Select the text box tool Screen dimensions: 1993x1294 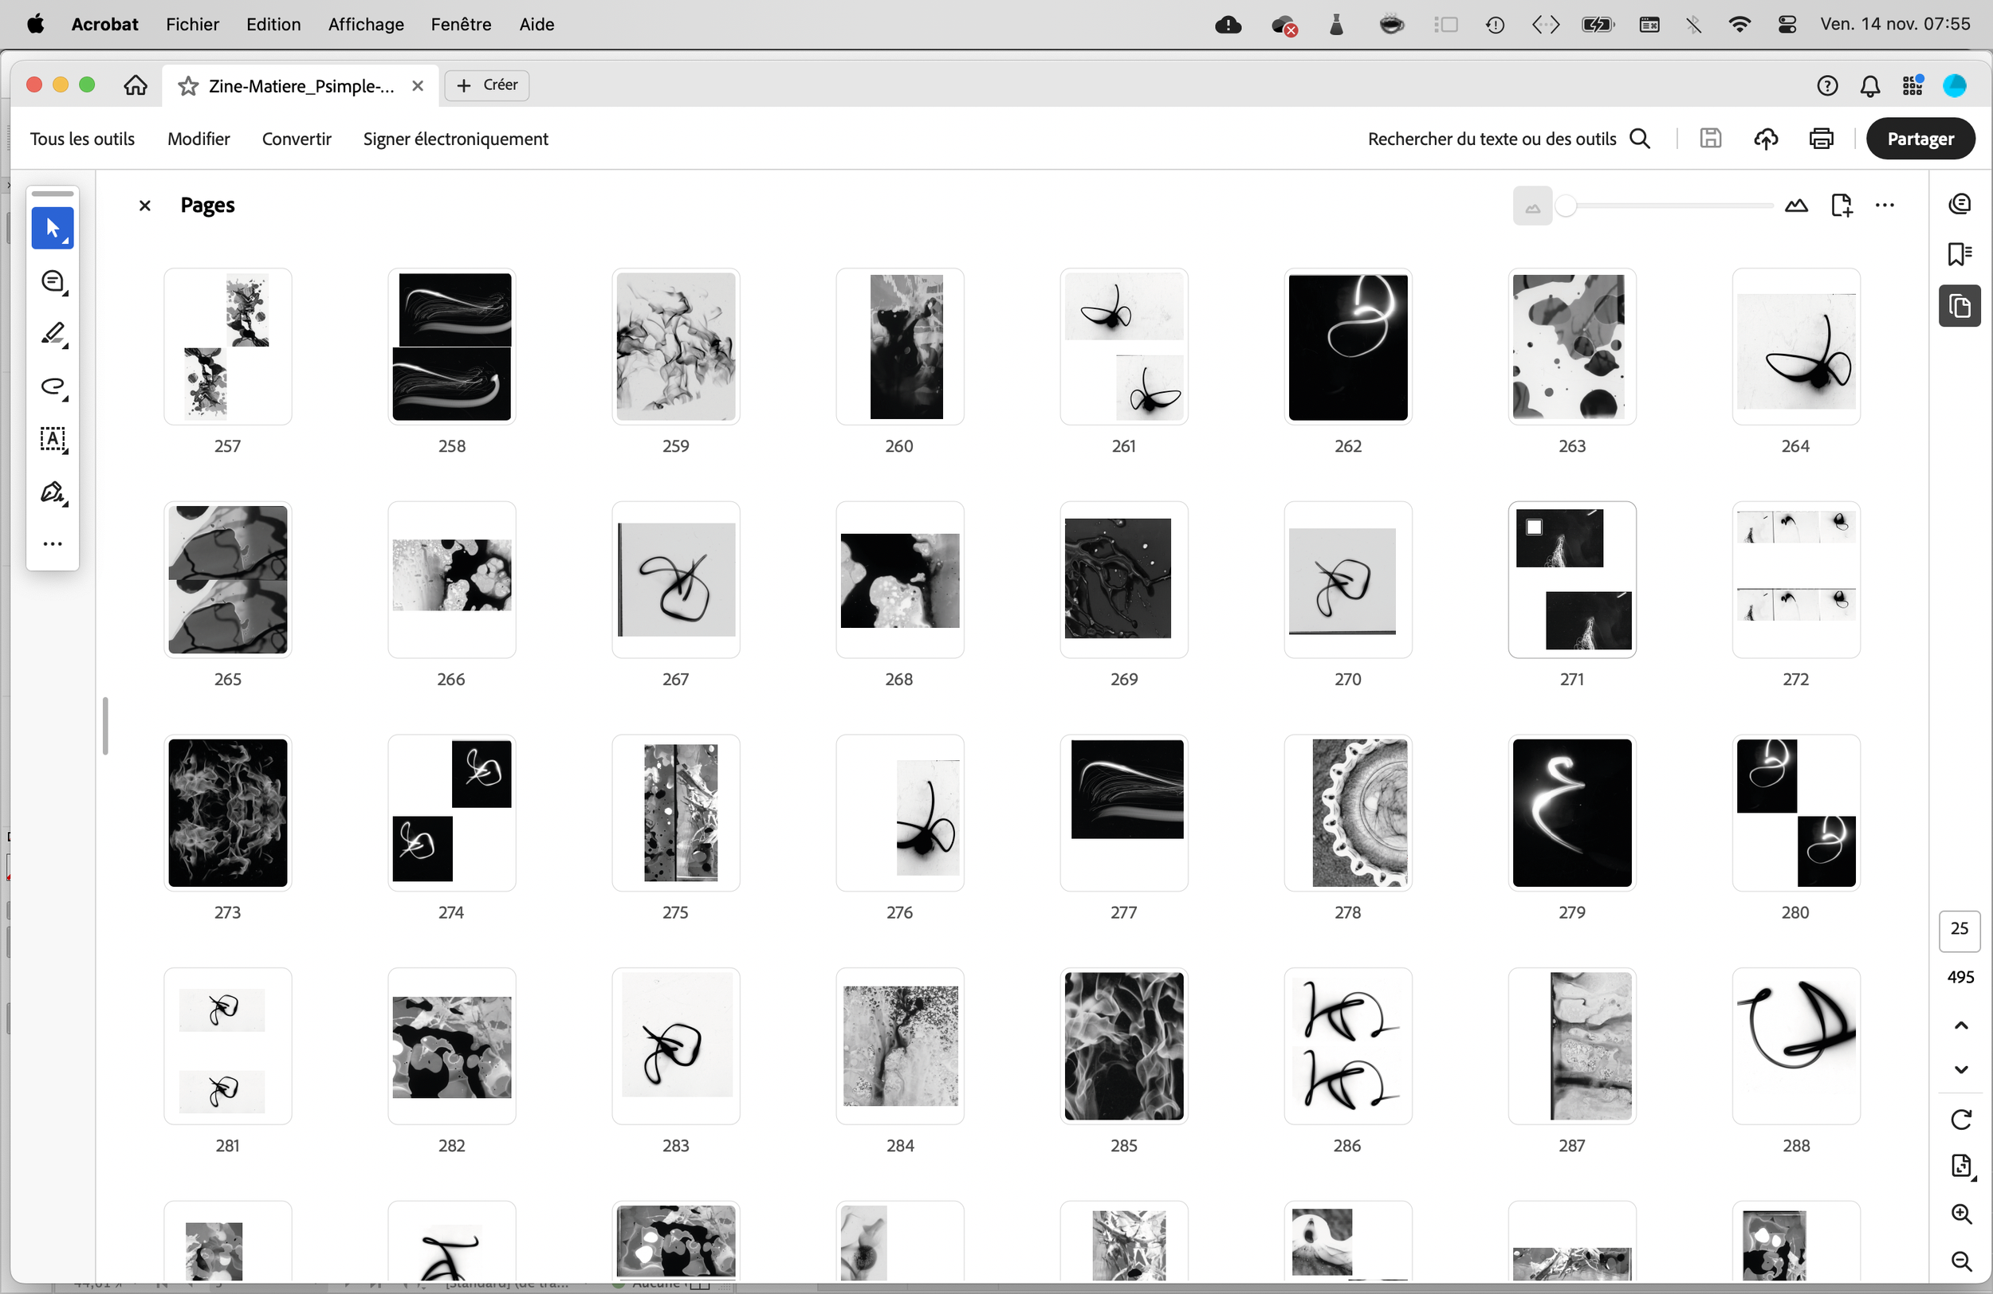click(x=53, y=439)
